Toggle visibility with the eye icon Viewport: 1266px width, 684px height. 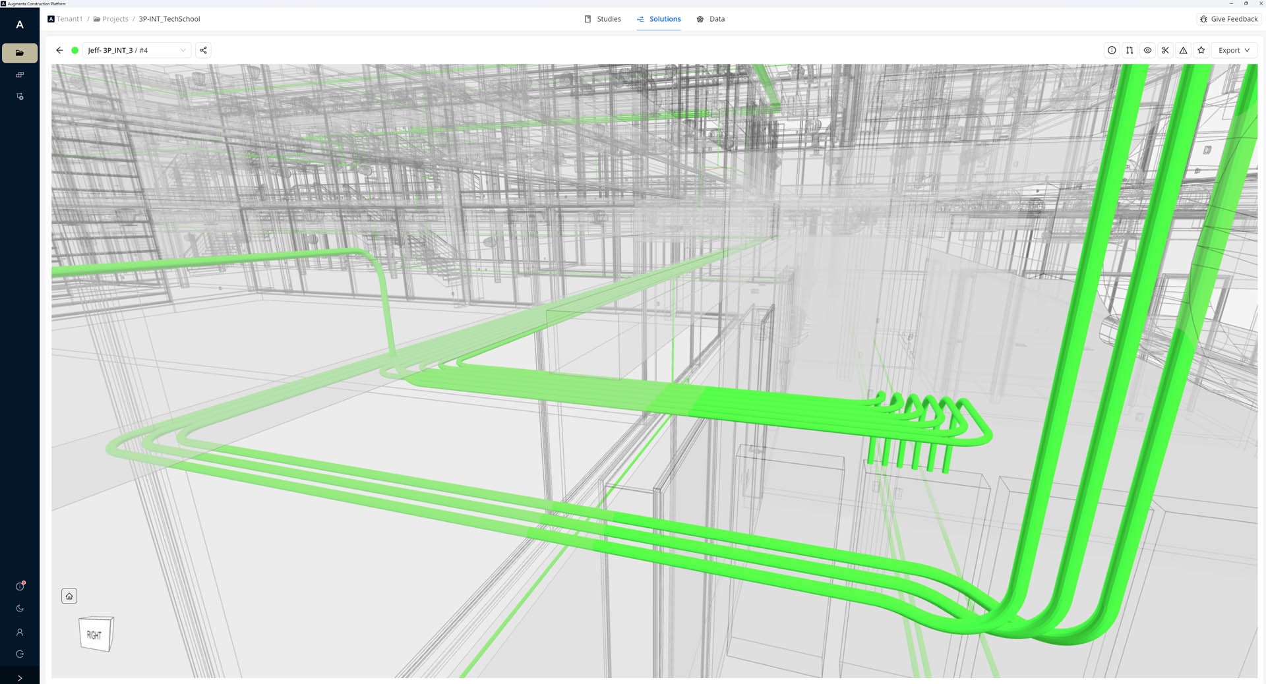pyautogui.click(x=1147, y=50)
